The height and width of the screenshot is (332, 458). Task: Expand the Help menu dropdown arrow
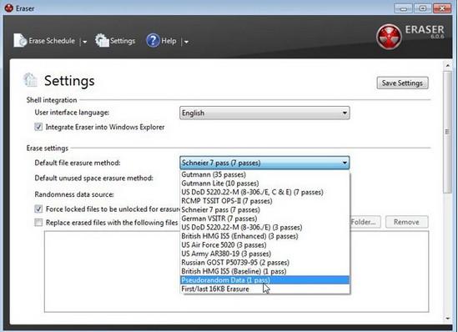pyautogui.click(x=186, y=42)
